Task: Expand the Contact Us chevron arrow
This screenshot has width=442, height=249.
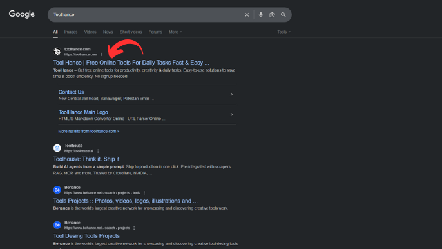Action: point(231,94)
